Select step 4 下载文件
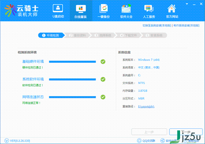 [x=128, y=35]
